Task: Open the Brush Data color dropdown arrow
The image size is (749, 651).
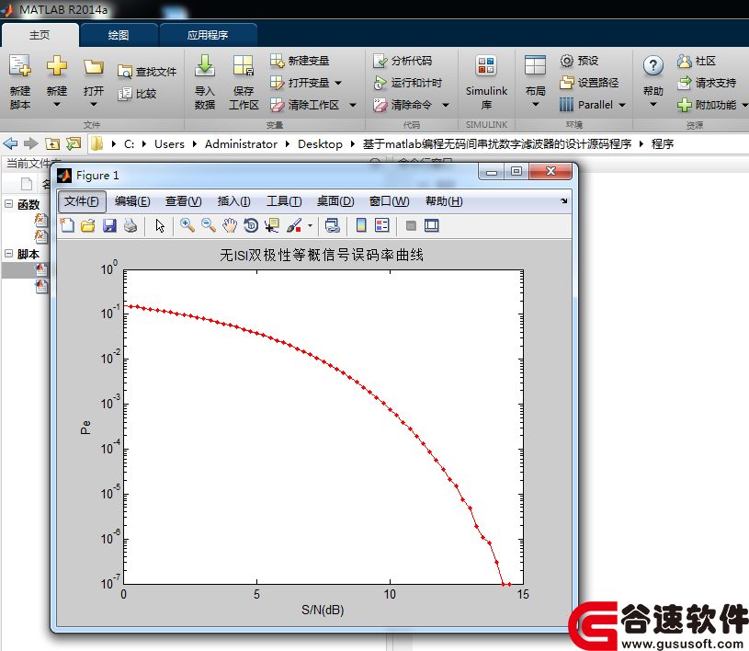Action: [310, 225]
